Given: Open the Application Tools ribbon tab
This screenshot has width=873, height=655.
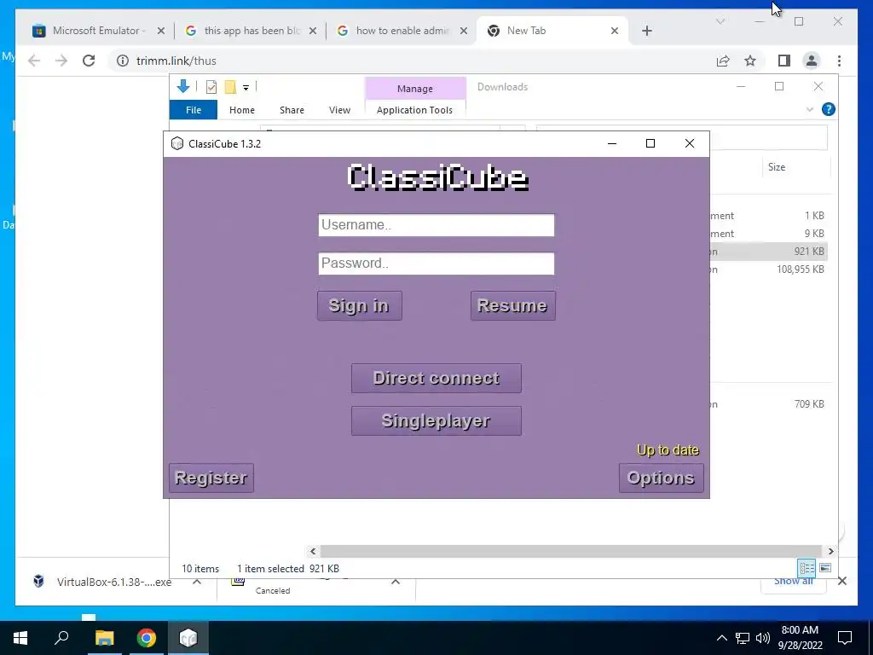Looking at the screenshot, I should click(x=415, y=110).
